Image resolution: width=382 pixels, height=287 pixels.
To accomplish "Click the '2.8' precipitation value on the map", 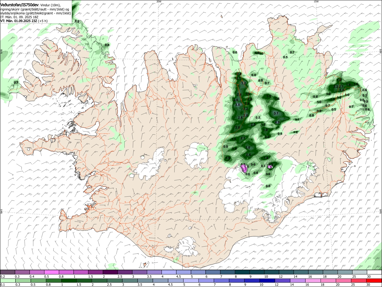I will pos(246,115).
